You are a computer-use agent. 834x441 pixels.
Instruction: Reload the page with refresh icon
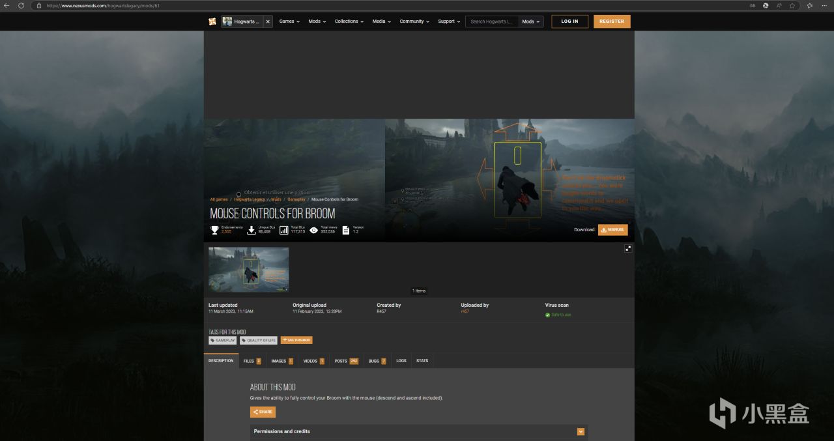21,5
